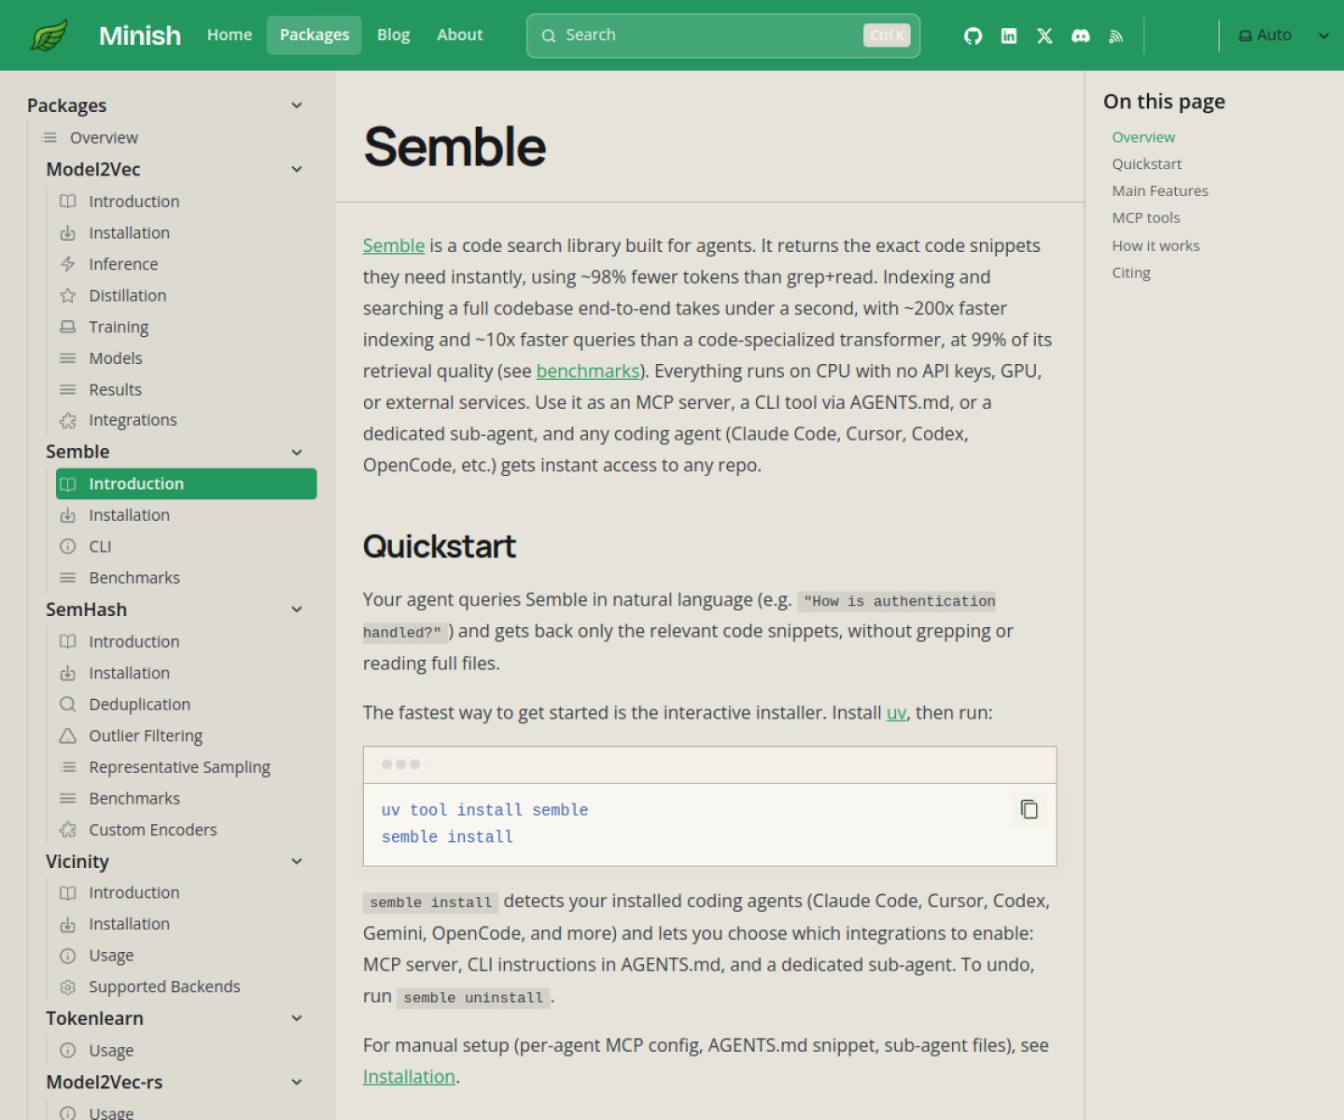This screenshot has width=1344, height=1120.
Task: Open Introduction under Vicinity
Action: tap(186, 892)
